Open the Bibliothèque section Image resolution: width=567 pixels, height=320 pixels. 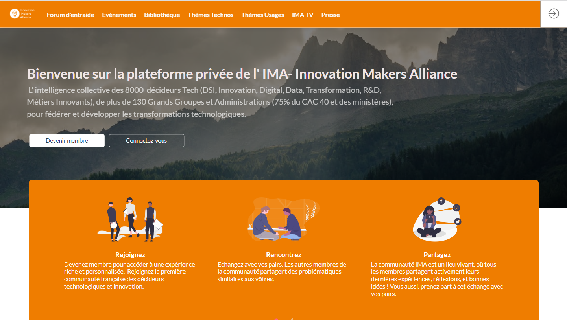162,15
